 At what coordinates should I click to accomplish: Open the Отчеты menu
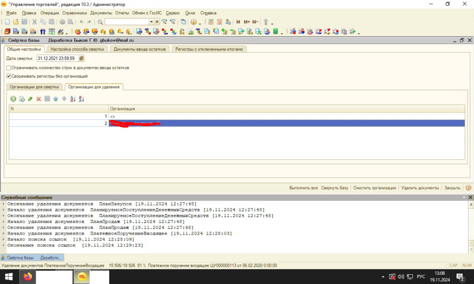[122, 13]
